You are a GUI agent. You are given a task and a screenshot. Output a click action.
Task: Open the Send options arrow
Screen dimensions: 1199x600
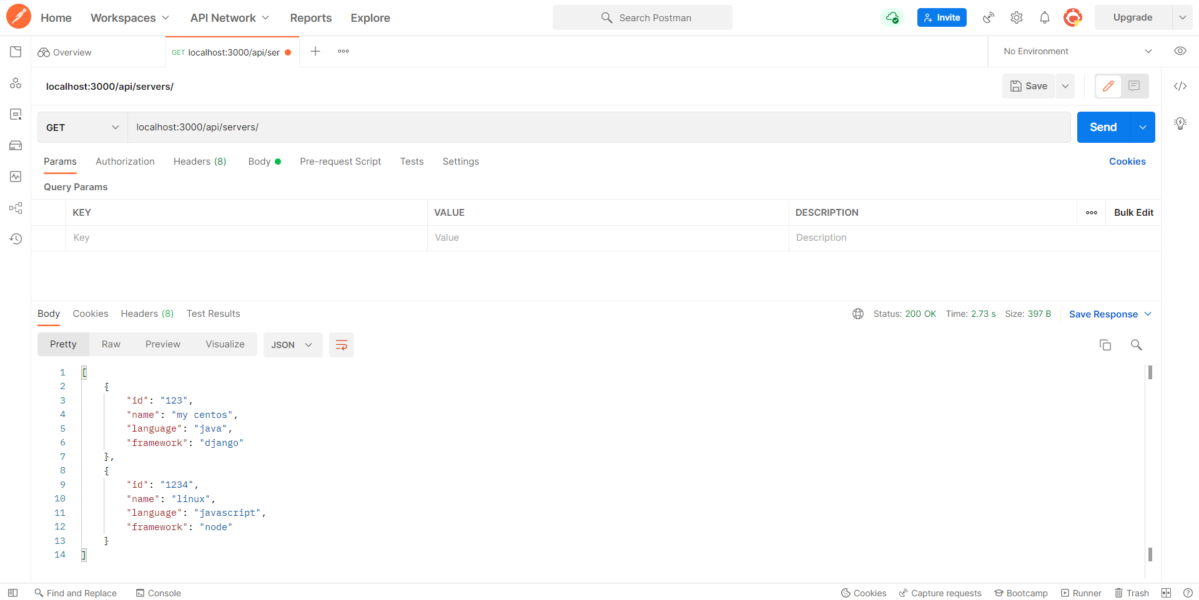(1143, 127)
